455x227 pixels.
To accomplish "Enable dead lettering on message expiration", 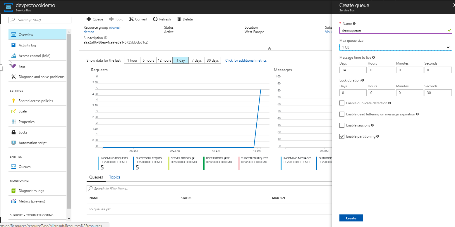I will [342, 114].
